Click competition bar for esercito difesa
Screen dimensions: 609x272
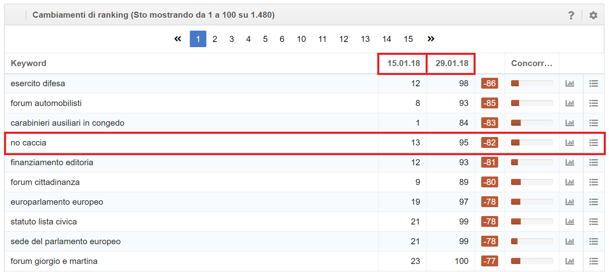click(532, 83)
